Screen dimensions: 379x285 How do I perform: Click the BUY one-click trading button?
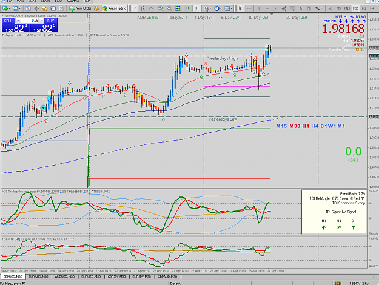pyautogui.click(x=51, y=21)
